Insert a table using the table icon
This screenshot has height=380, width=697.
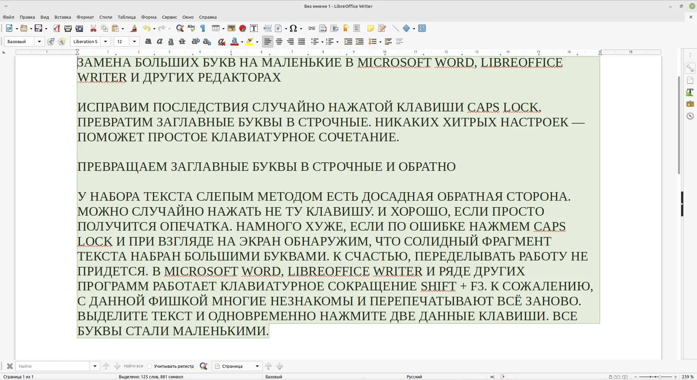tap(215, 29)
